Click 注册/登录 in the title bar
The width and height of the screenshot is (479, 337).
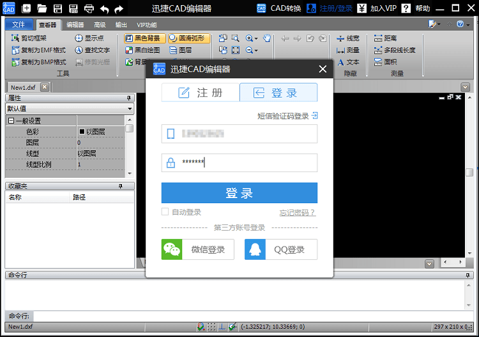pyautogui.click(x=330, y=8)
